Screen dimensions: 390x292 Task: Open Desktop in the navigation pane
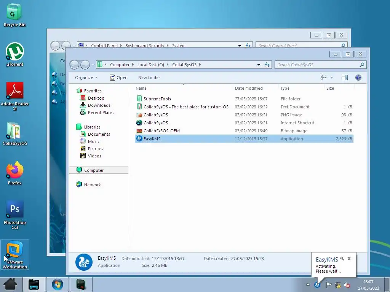point(96,98)
